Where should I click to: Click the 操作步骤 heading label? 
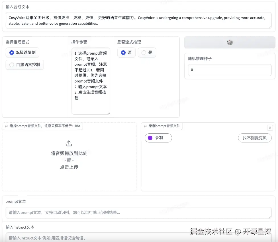(79, 42)
